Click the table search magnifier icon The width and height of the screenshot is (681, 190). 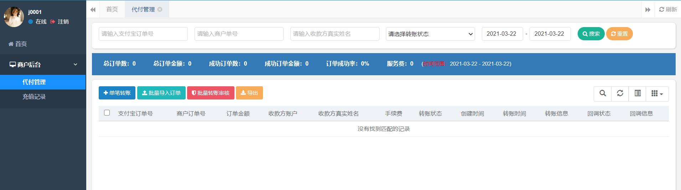coord(603,93)
